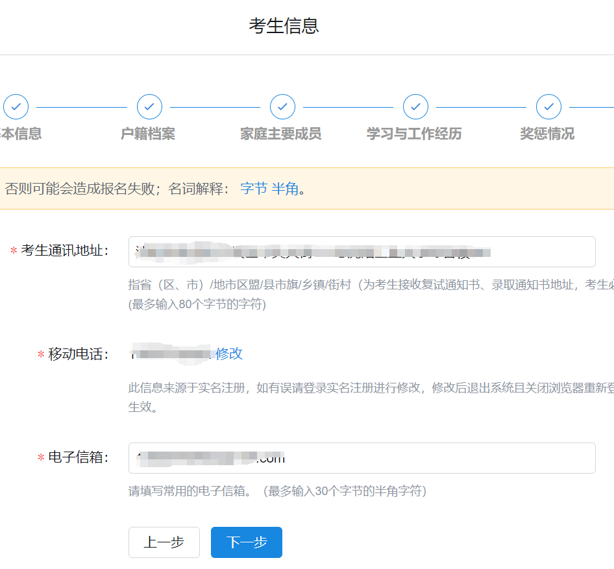Open the 字节 term explanation link
Screen dimensions: 614x569
254,189
